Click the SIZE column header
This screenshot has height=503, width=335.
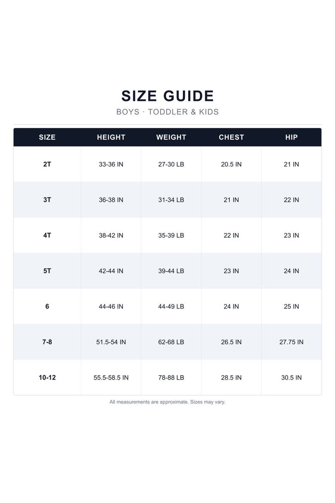pos(47,137)
